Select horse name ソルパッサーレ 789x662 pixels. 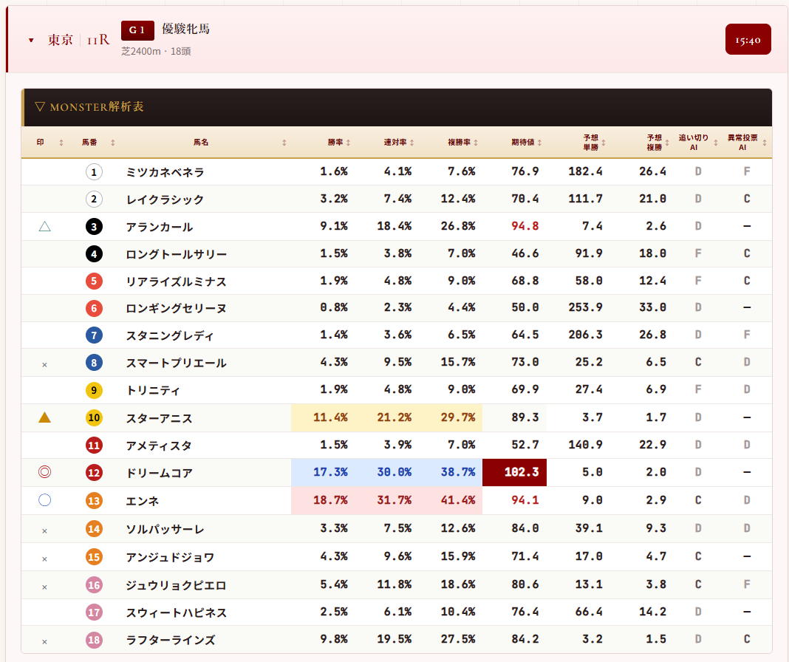click(x=165, y=530)
